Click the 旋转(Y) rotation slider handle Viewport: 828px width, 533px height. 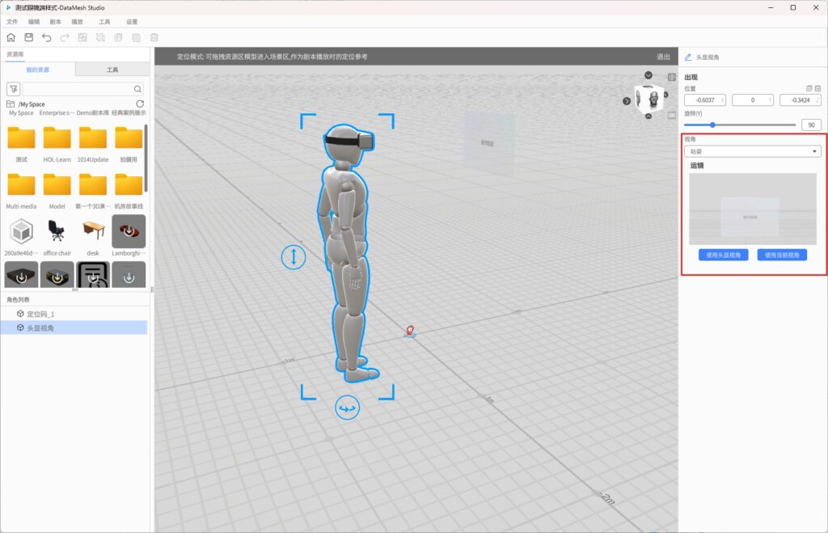[712, 125]
